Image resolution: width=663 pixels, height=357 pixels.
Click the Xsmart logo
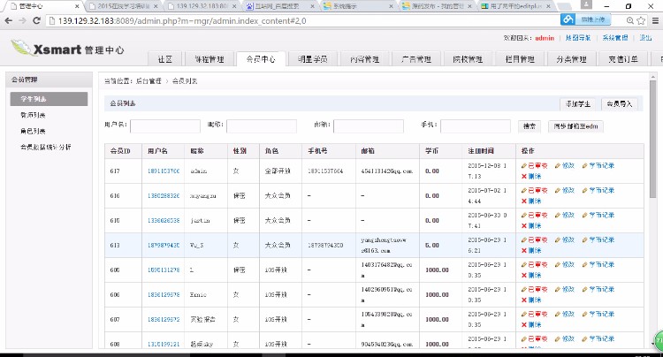68,49
